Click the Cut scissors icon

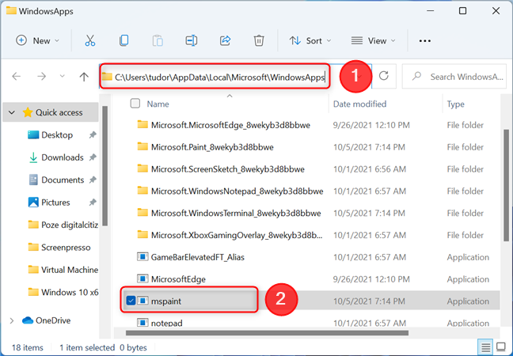coord(90,41)
